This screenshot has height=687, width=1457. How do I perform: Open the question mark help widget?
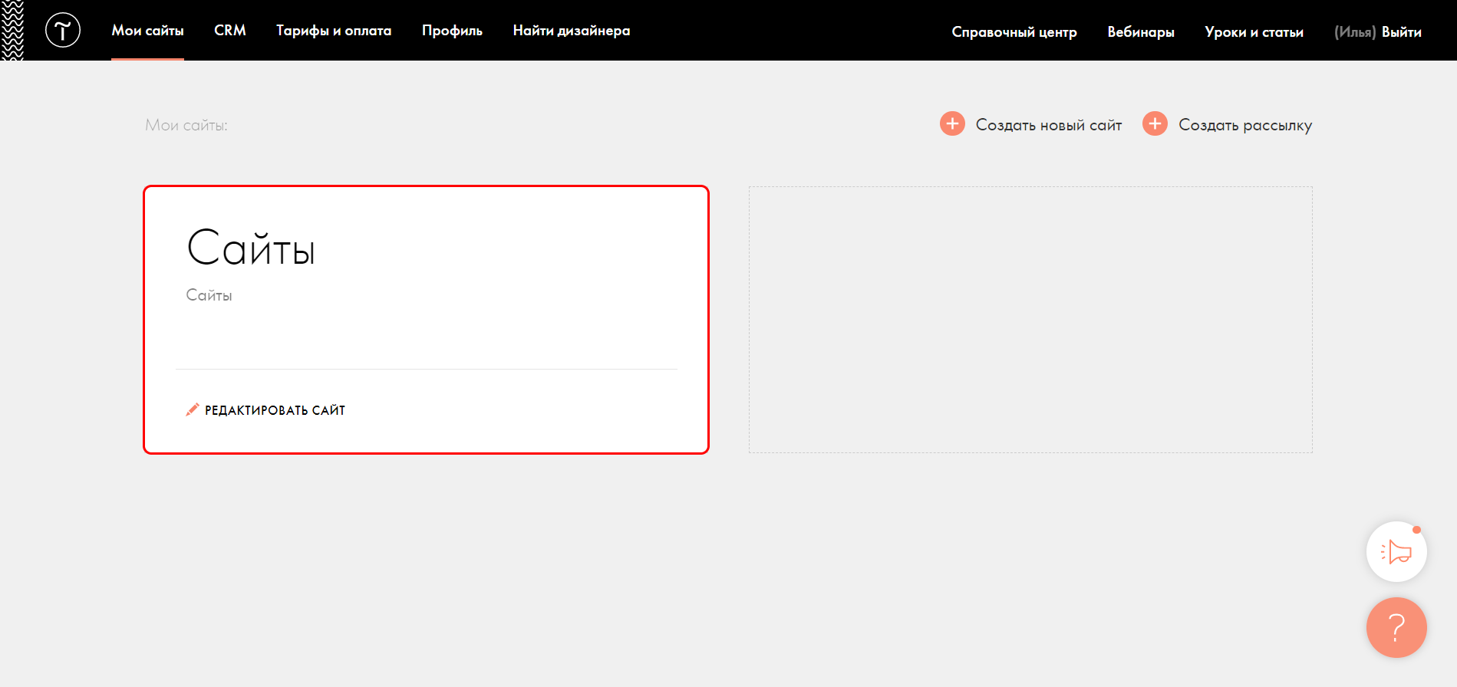pos(1396,628)
